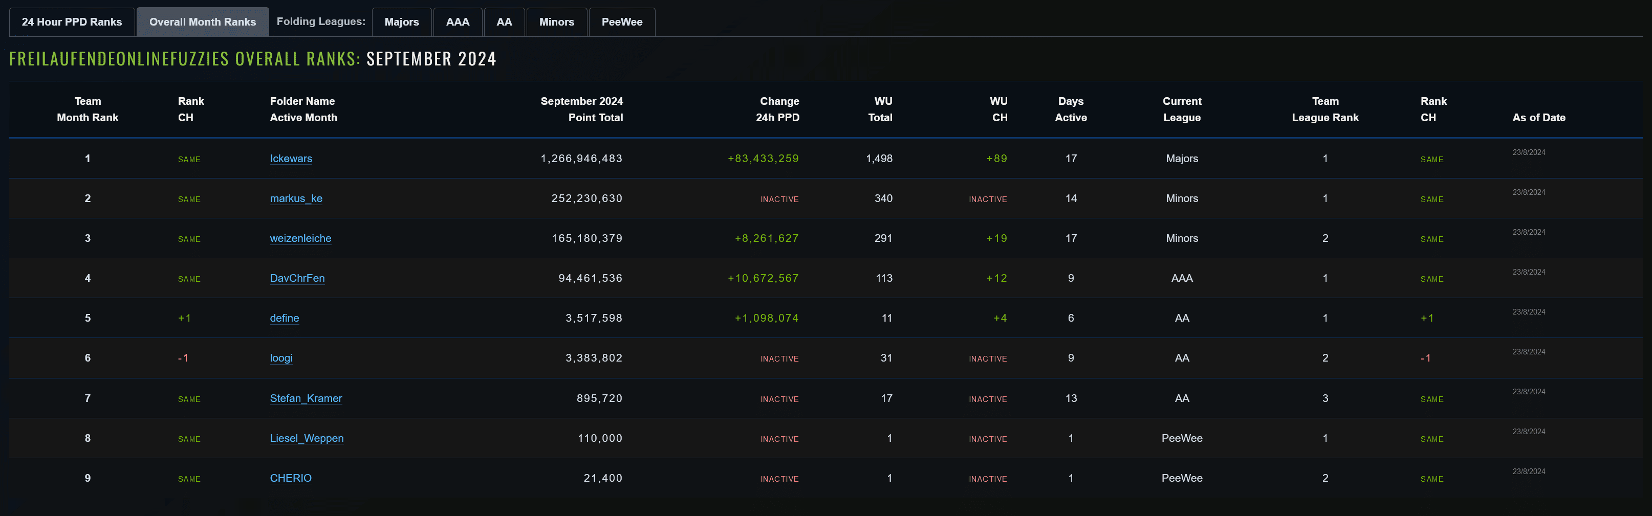
Task: Open the PeeWee league tab
Action: point(621,22)
